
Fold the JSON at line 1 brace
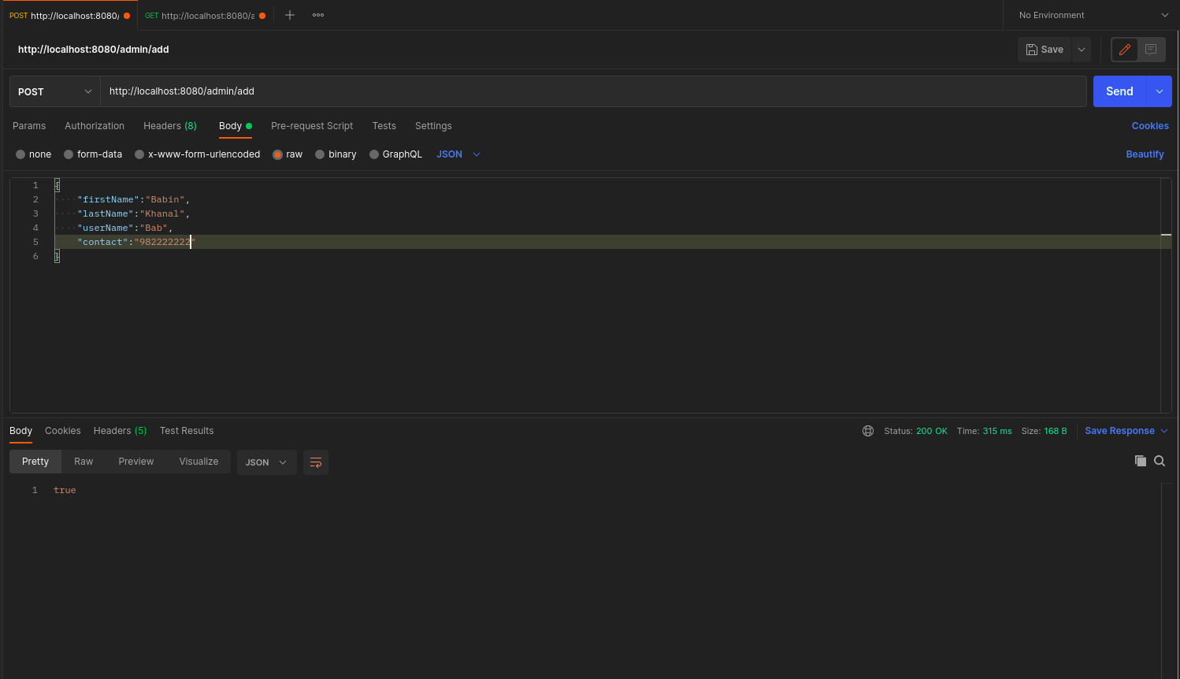point(58,185)
